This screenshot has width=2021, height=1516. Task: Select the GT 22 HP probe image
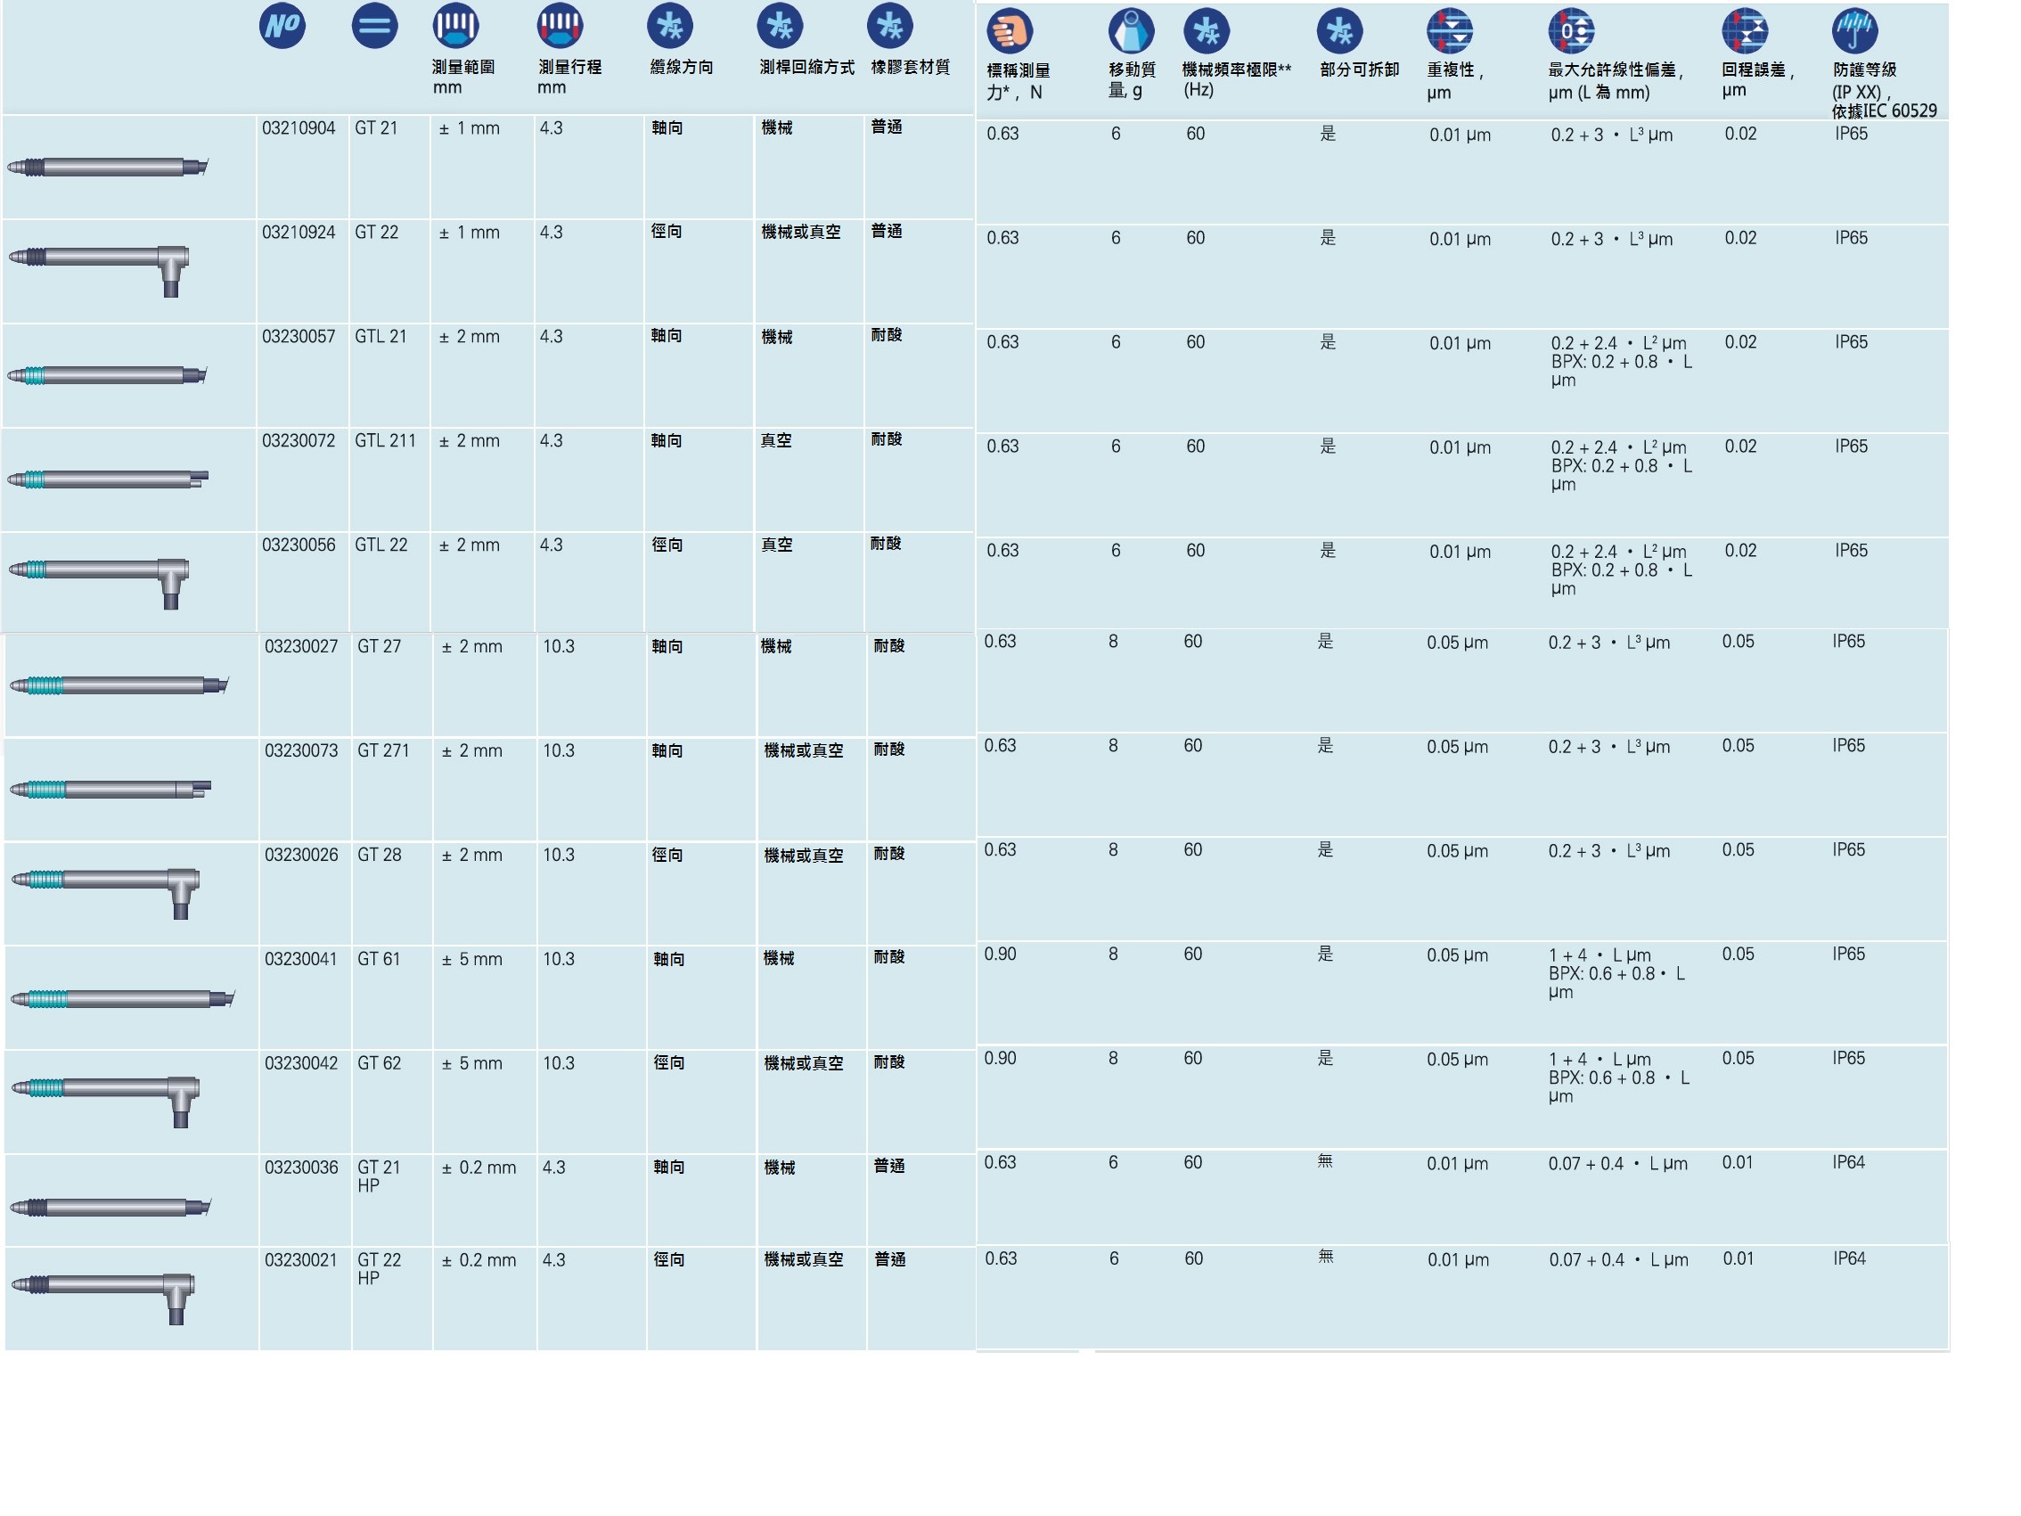[x=102, y=1299]
